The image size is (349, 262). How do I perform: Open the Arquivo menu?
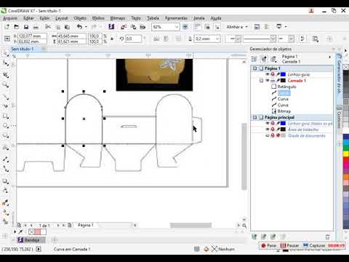click(10, 18)
